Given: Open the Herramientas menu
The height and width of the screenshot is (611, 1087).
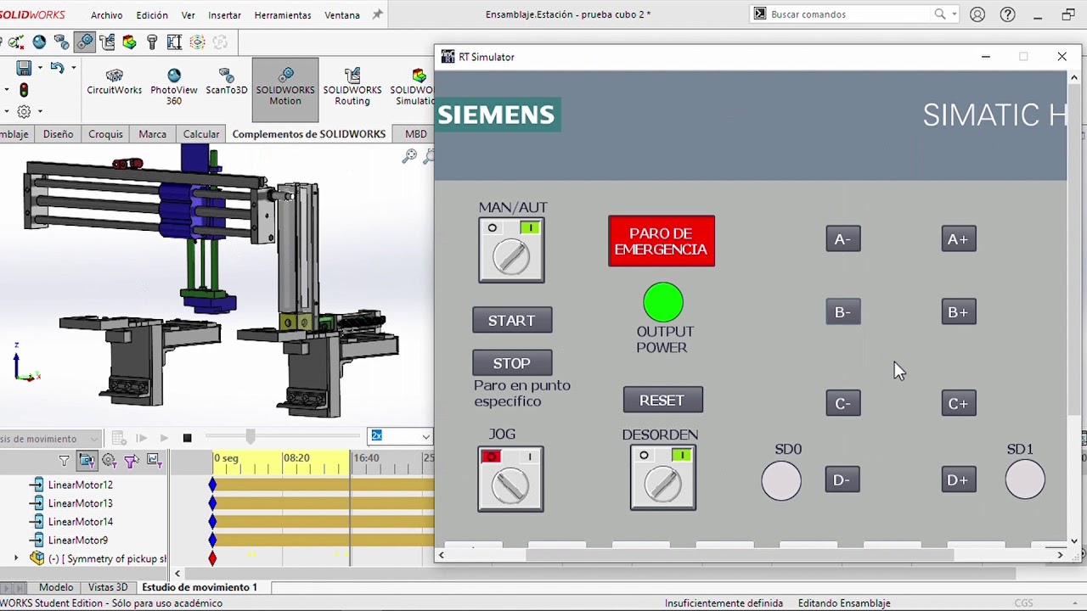Looking at the screenshot, I should click(283, 15).
